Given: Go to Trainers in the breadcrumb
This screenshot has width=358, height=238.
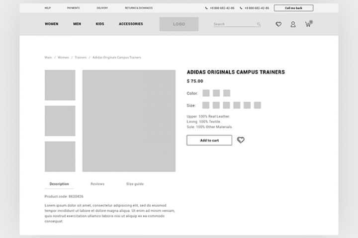Looking at the screenshot, I should pyautogui.click(x=81, y=58).
